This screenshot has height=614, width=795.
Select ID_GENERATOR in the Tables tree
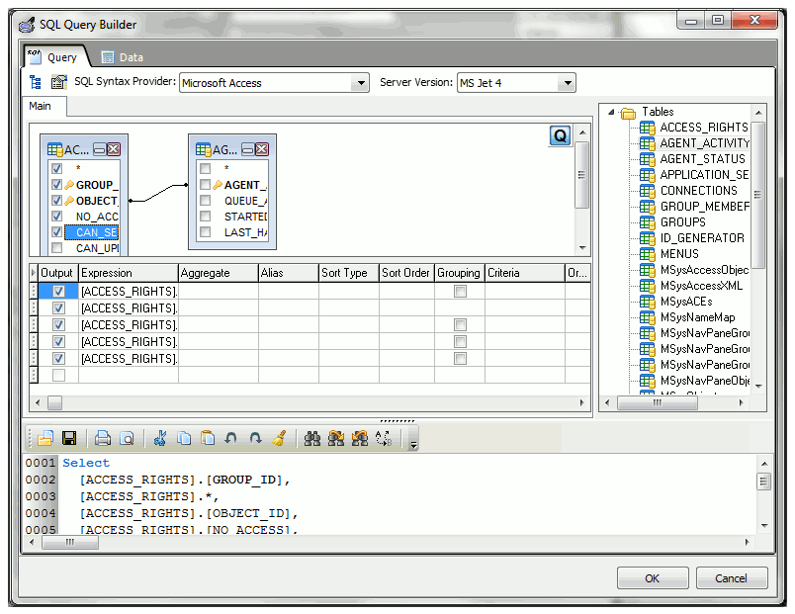702,238
